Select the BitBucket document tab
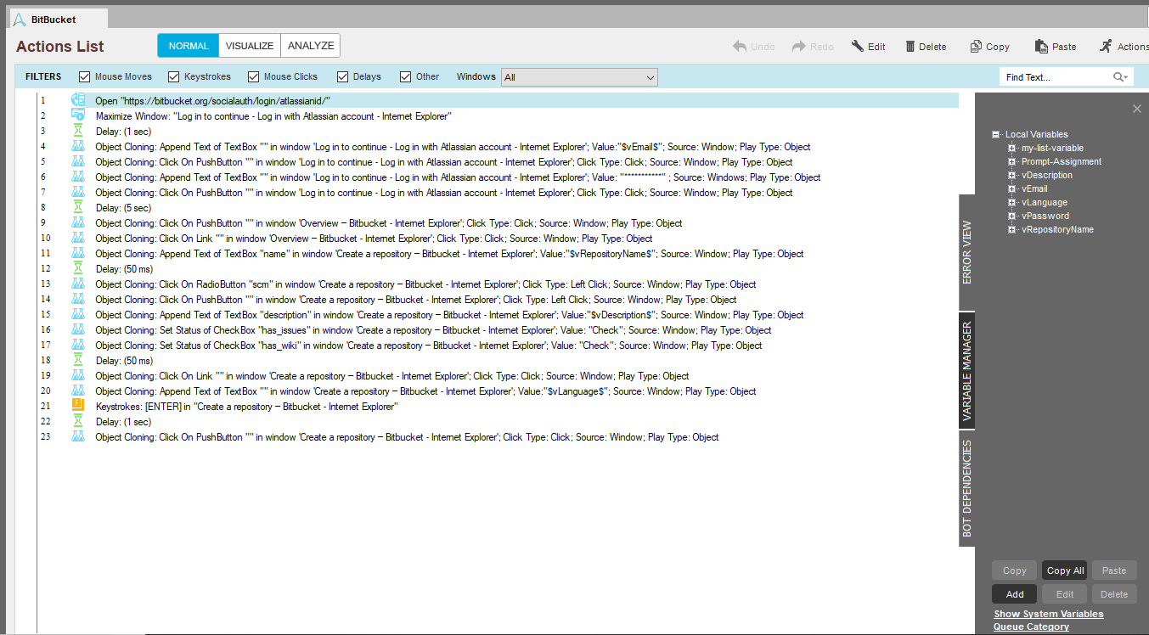Image resolution: width=1149 pixels, height=635 pixels. pyautogui.click(x=59, y=19)
